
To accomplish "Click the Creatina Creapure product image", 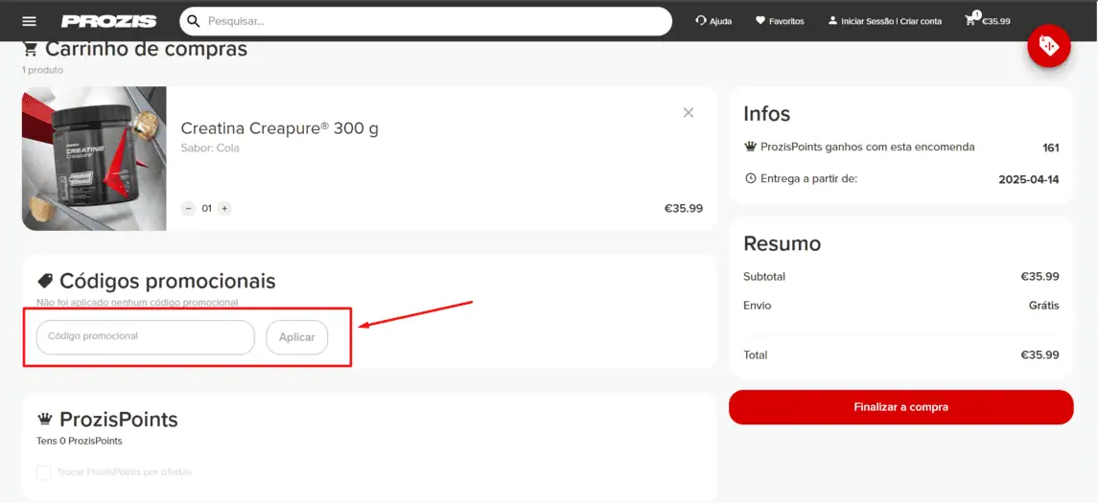I will (95, 159).
